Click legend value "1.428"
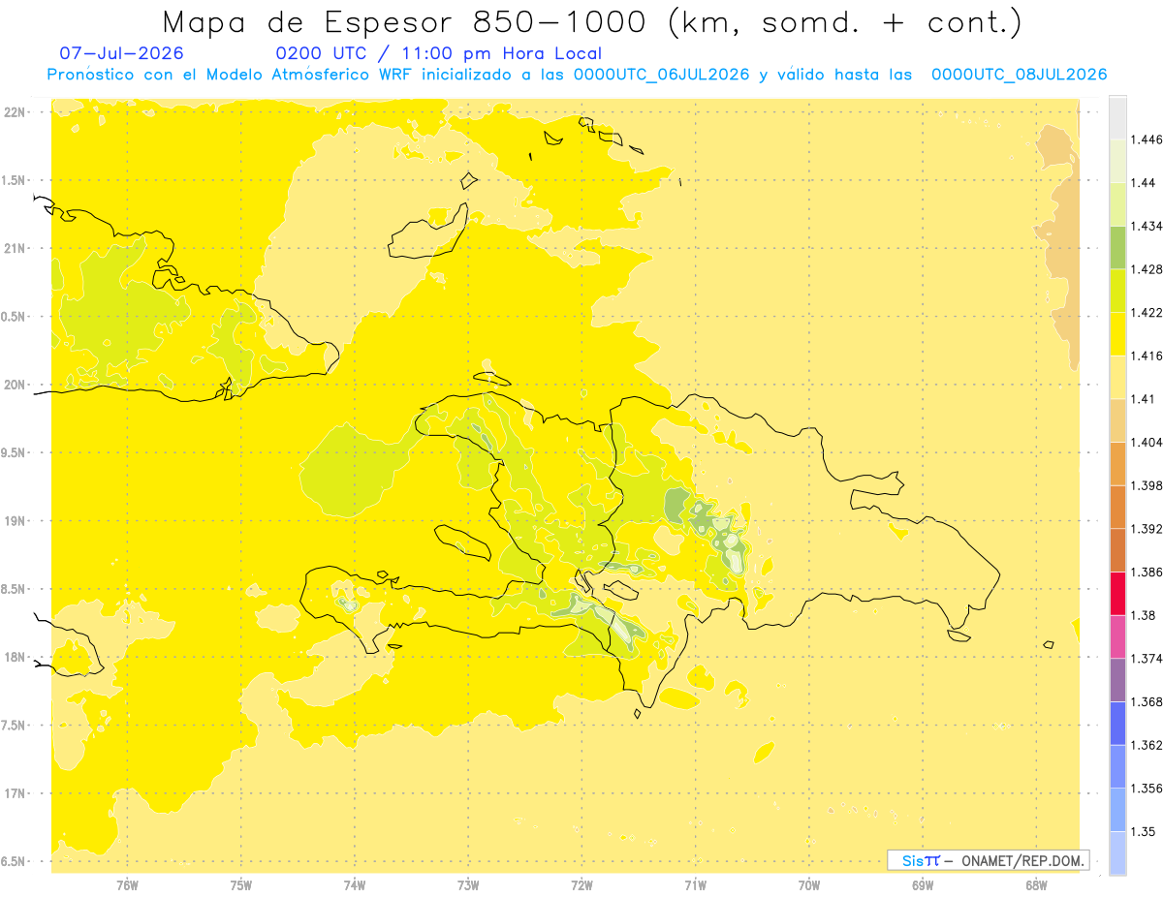The image size is (1163, 898). point(1147,269)
